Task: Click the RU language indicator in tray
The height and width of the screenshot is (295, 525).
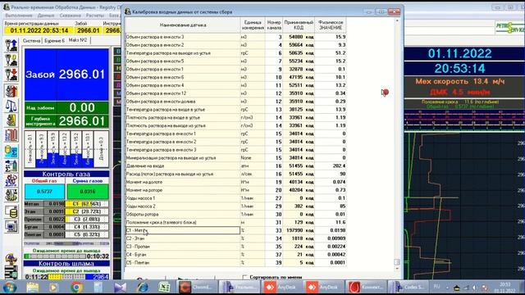Action: [x=436, y=287]
